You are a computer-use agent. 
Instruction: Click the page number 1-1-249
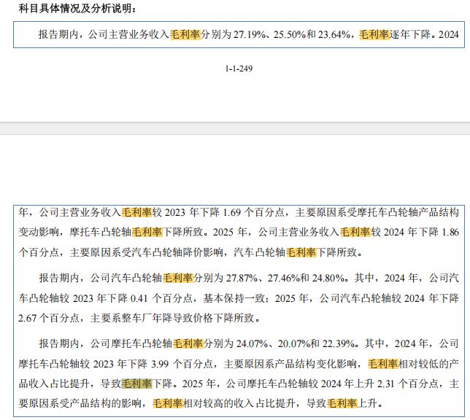tap(239, 69)
